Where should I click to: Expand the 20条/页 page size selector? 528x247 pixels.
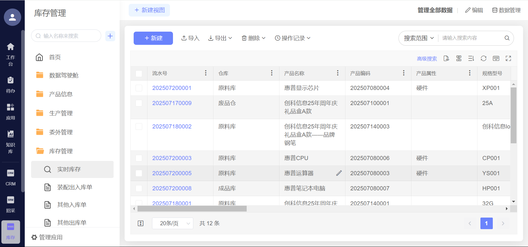point(172,223)
